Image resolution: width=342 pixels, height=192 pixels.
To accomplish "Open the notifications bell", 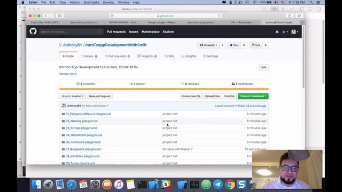I will [x=277, y=32].
